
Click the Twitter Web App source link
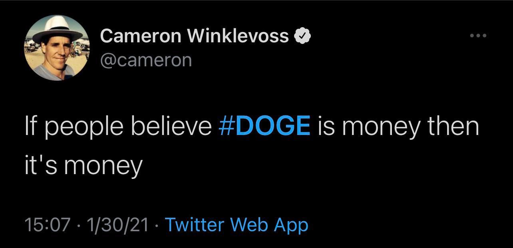coord(237,225)
